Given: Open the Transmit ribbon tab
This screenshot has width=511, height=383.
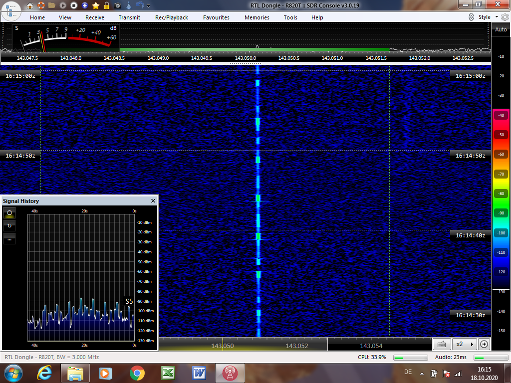Looking at the screenshot, I should [x=129, y=17].
